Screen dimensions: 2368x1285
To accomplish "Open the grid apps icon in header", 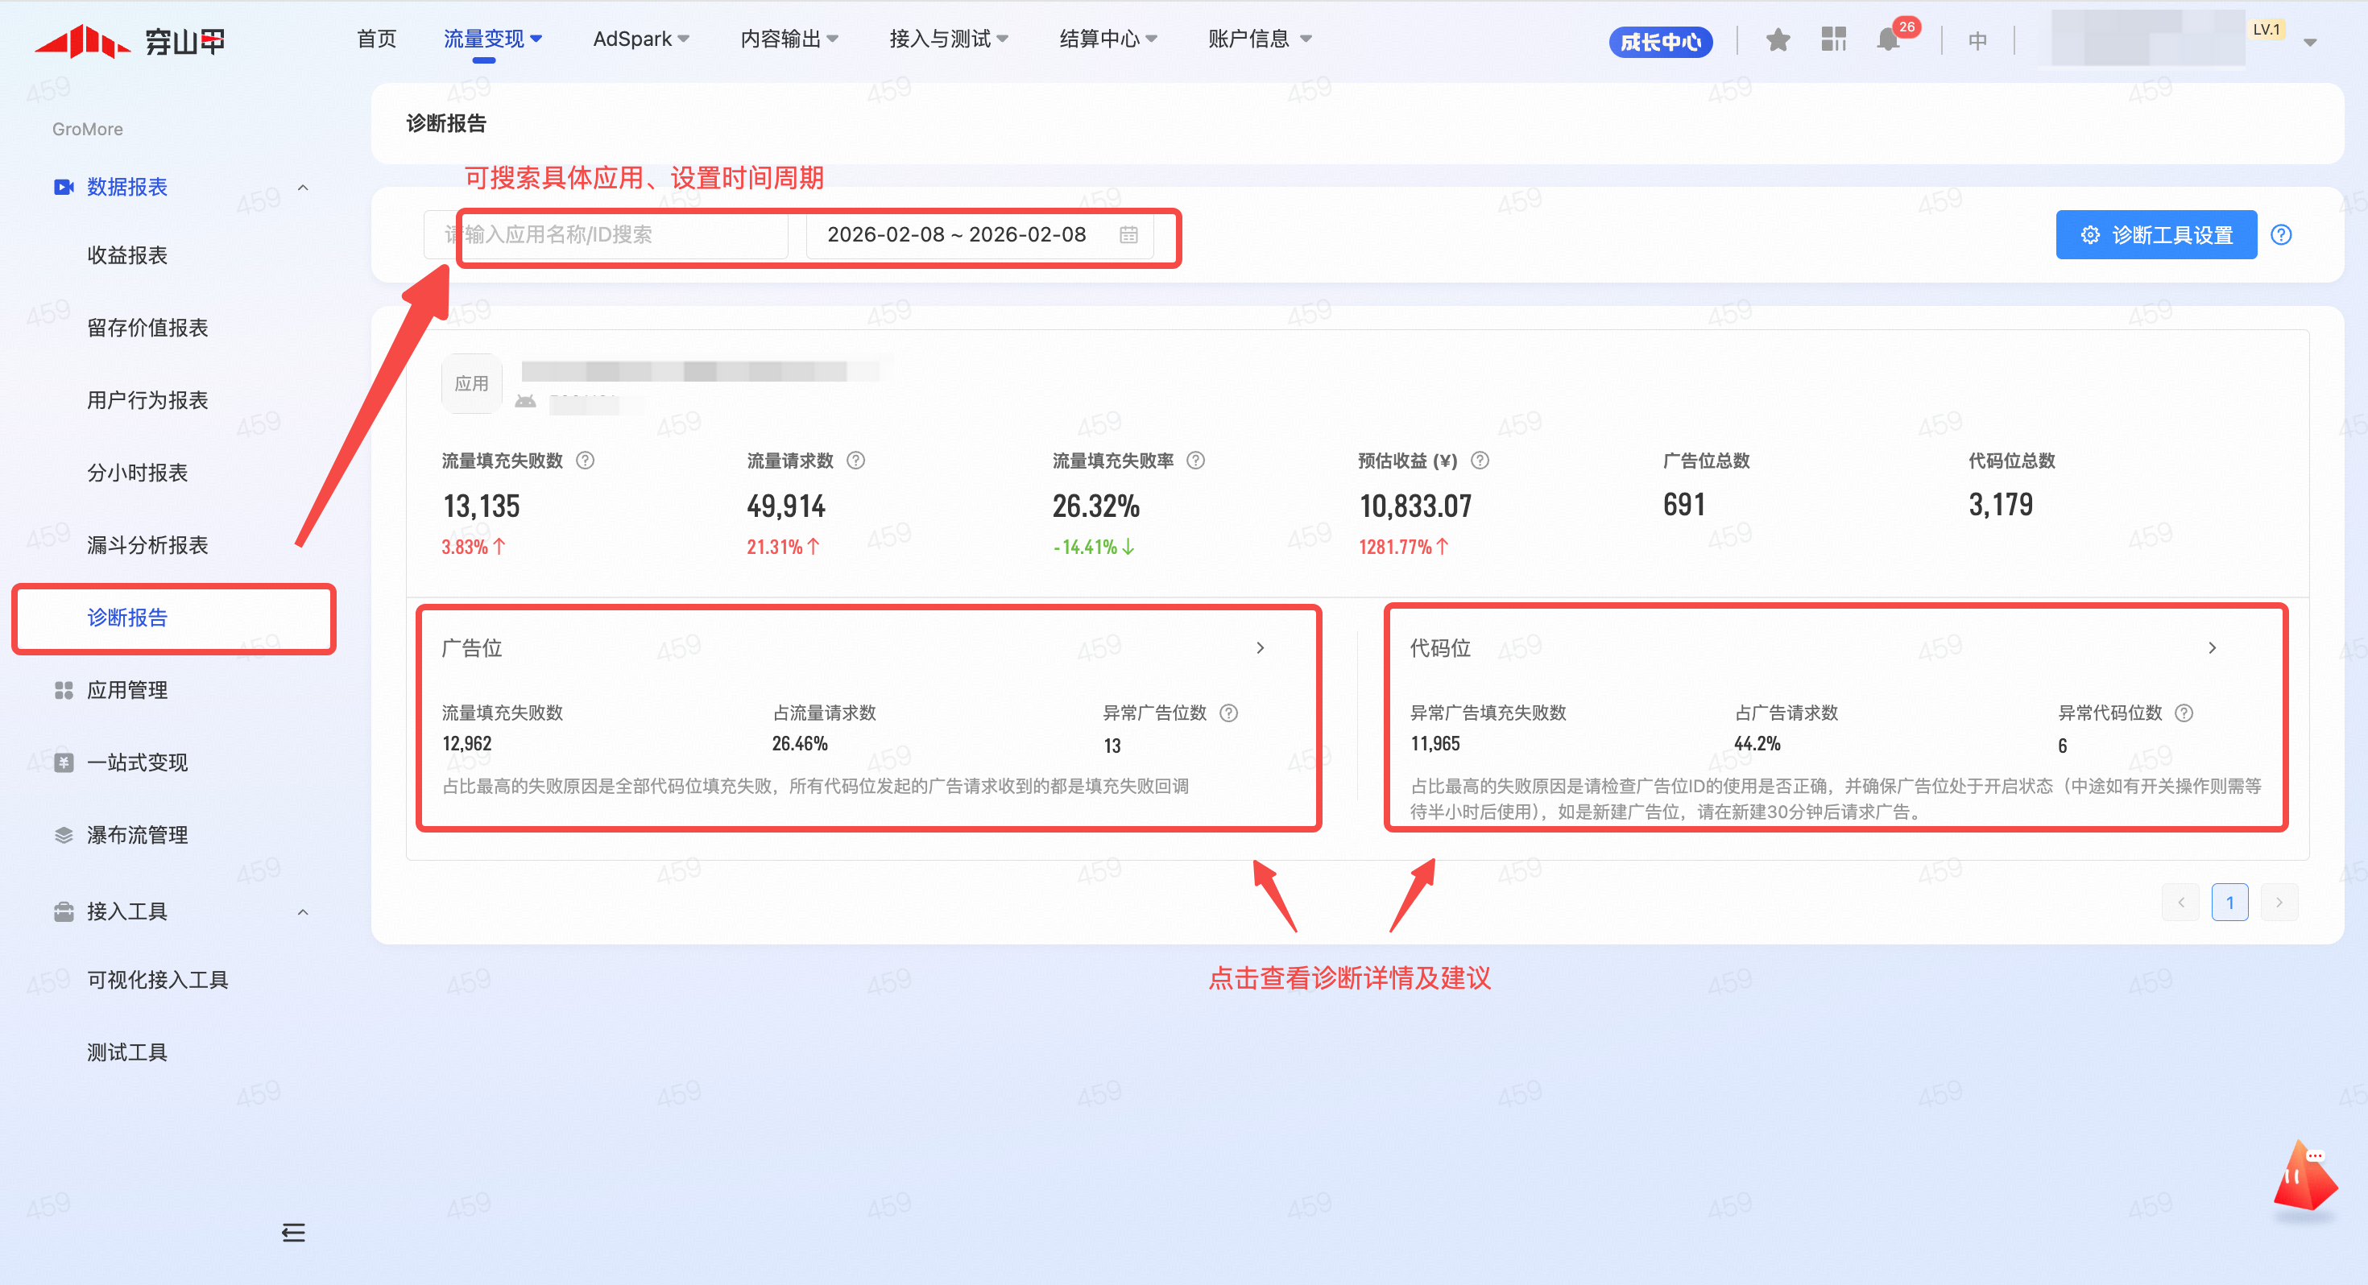I will click(x=1833, y=39).
